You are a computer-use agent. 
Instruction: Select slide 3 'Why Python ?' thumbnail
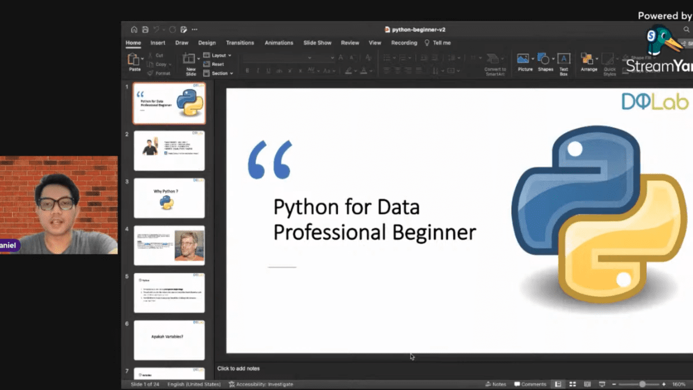point(169,198)
